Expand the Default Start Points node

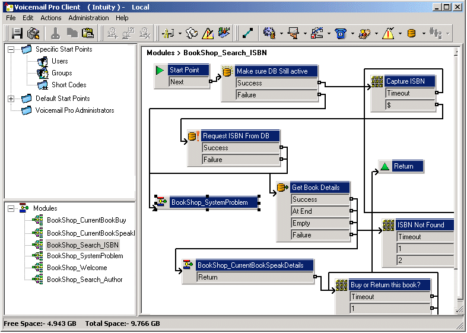11,99
